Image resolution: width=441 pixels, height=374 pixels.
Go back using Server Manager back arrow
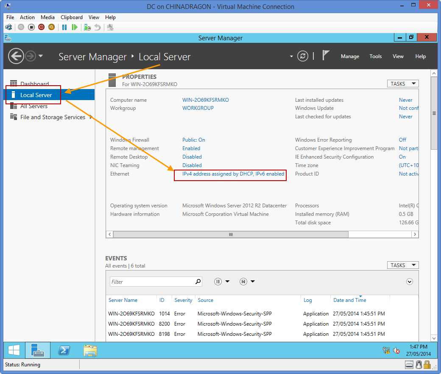pyautogui.click(x=16, y=56)
